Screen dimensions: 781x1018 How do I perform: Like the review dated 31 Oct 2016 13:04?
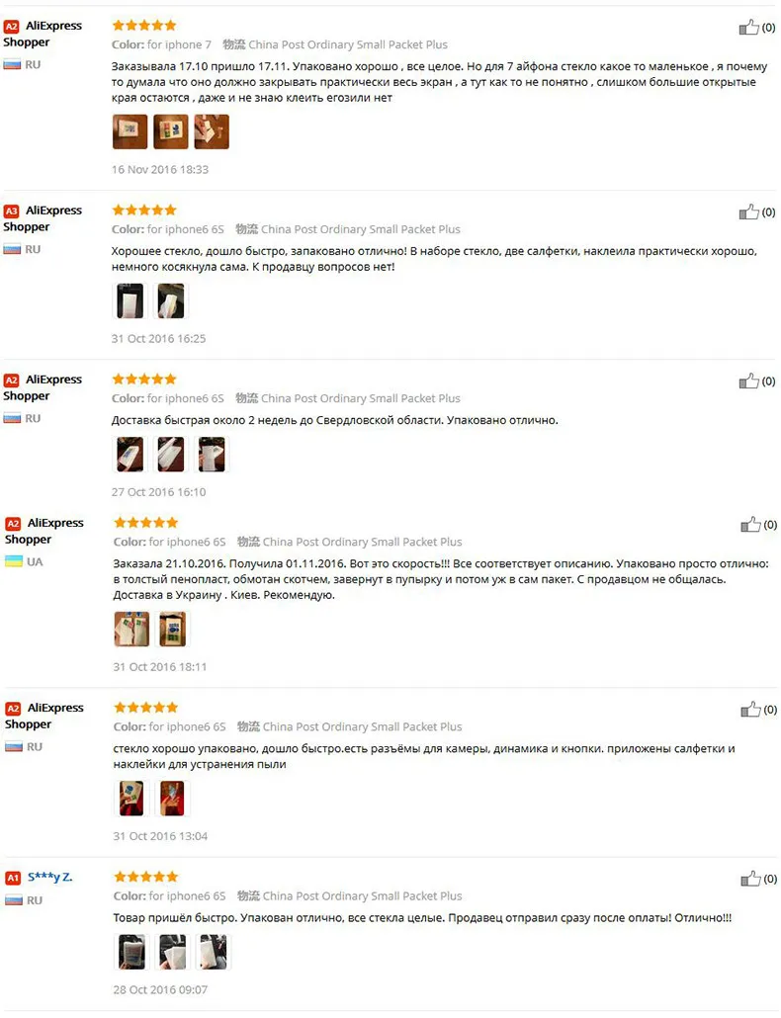pyautogui.click(x=750, y=710)
